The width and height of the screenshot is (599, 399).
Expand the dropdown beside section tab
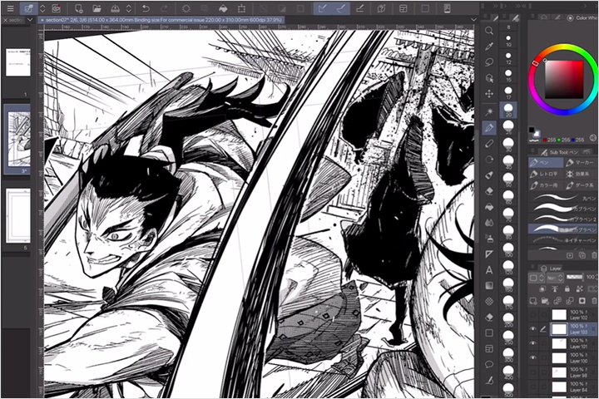[31, 20]
